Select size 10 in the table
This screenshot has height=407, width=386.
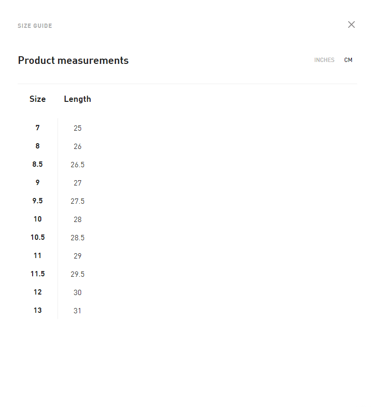tap(37, 219)
